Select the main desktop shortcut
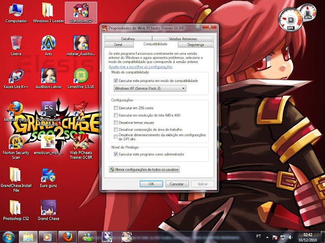This screenshot has width=325, height=243. (81, 111)
